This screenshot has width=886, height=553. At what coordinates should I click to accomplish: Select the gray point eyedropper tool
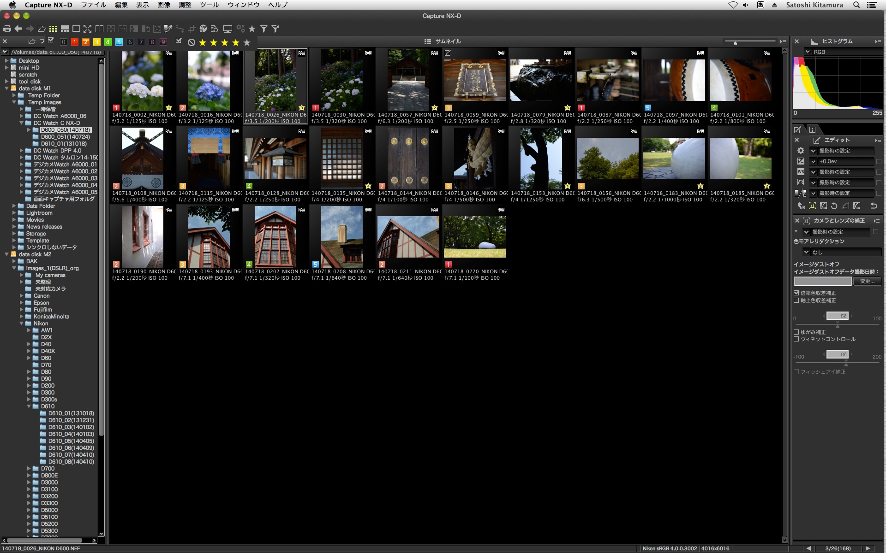(x=168, y=29)
